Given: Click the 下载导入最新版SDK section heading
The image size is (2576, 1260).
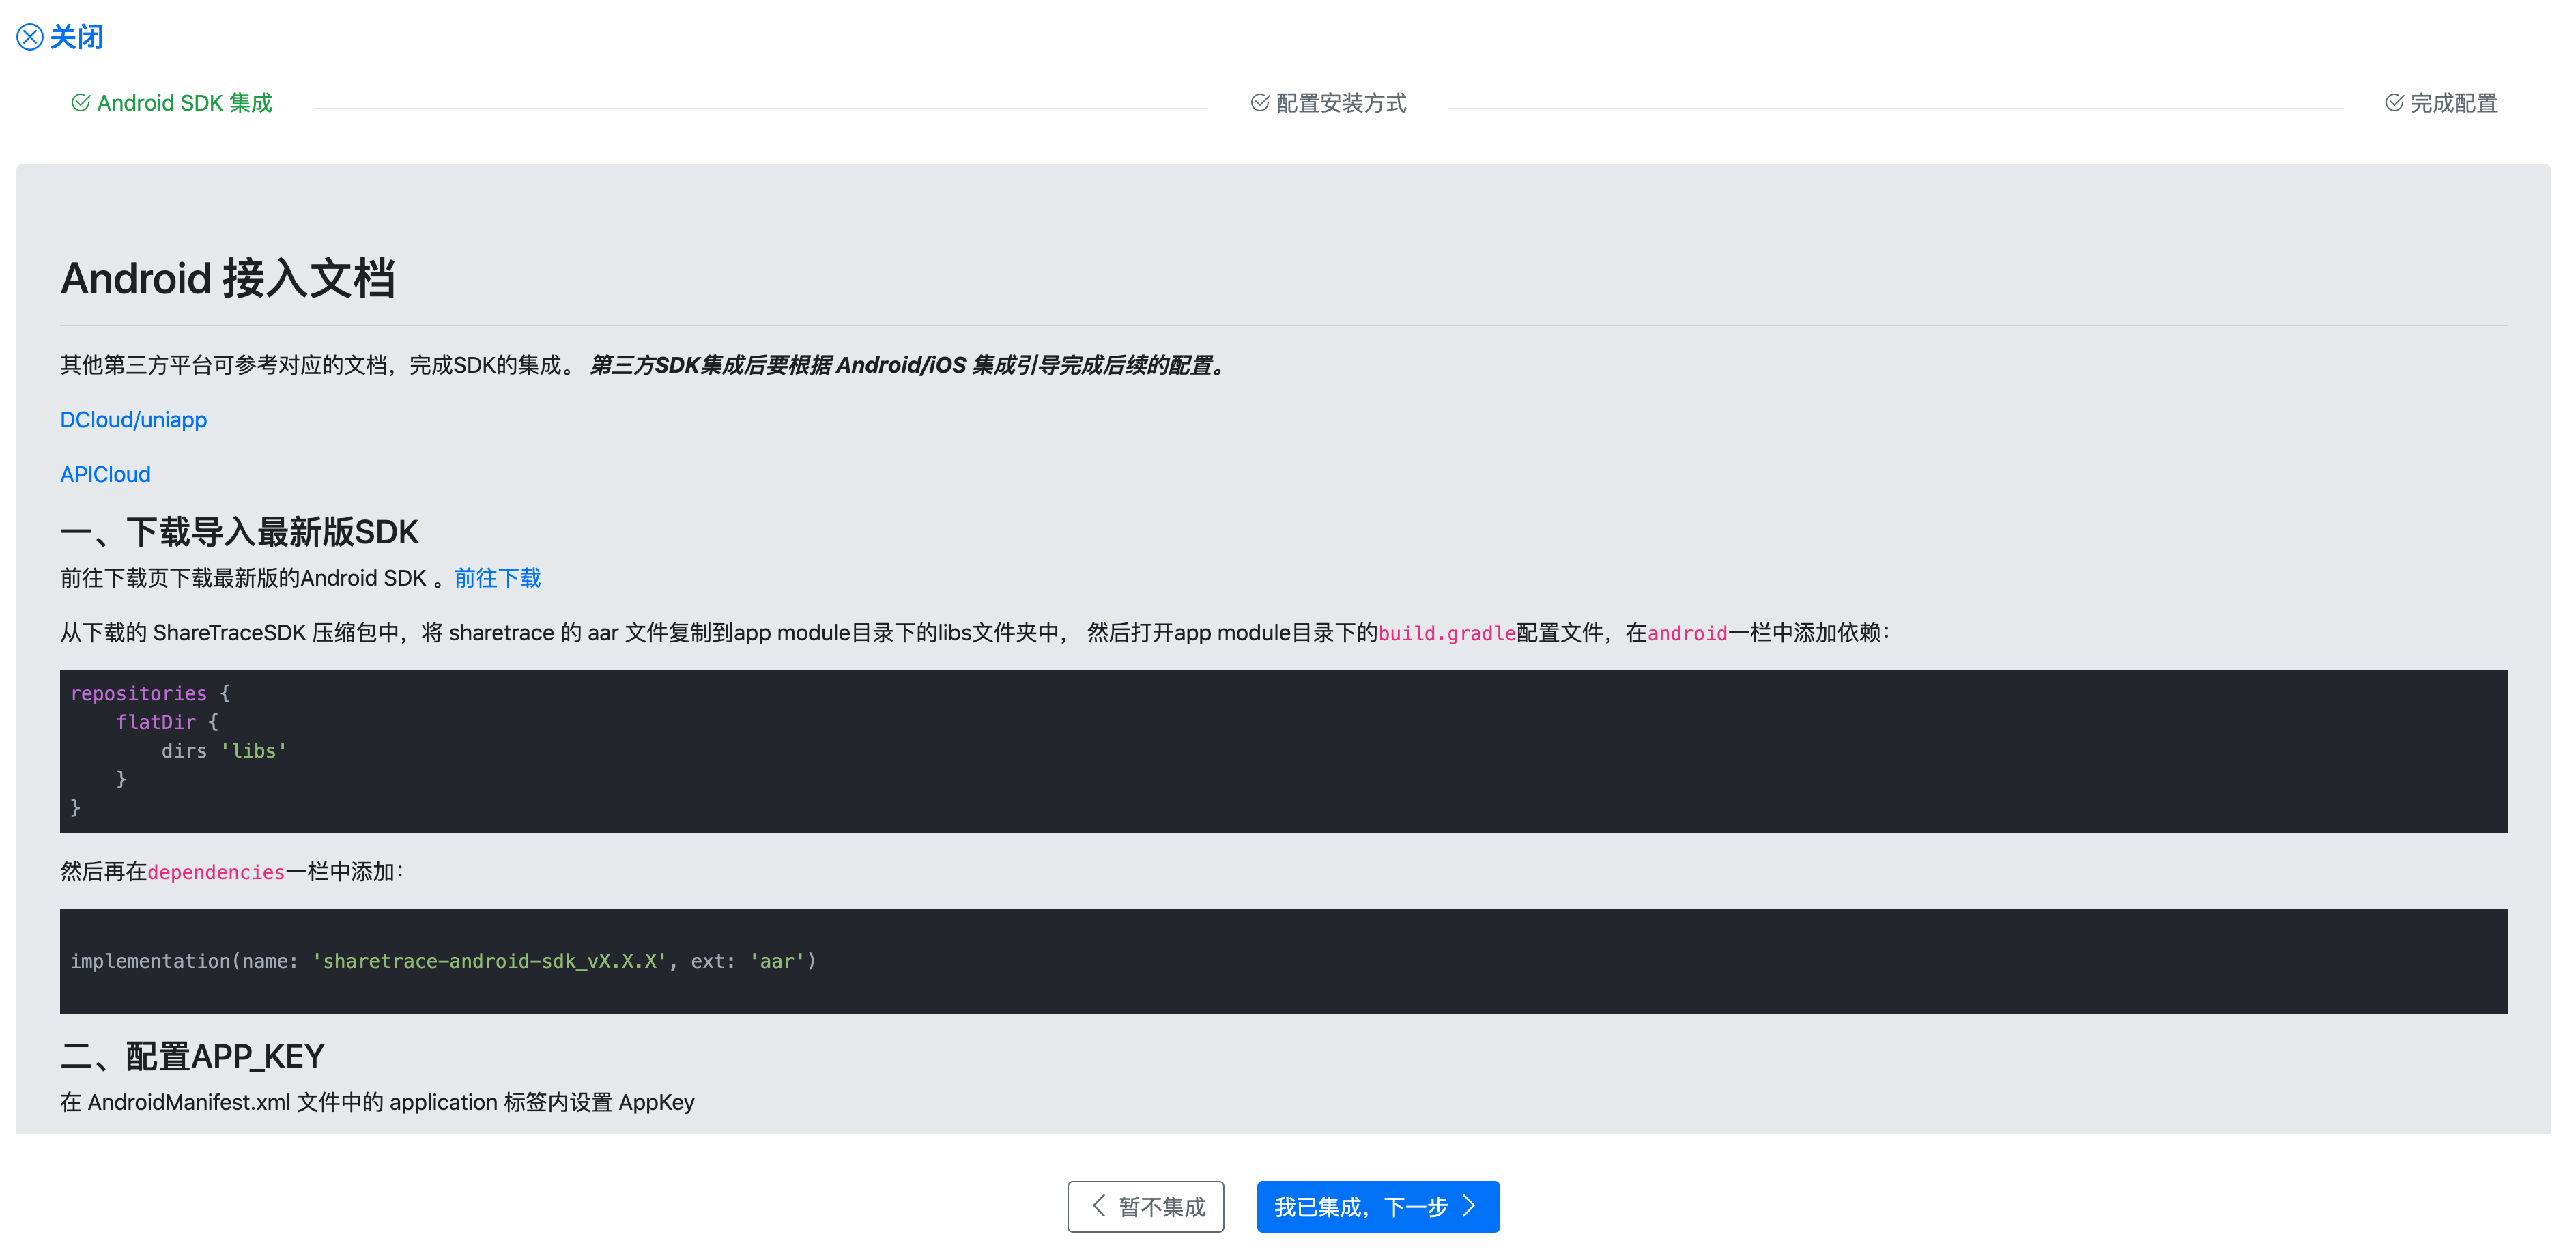Looking at the screenshot, I should click(x=239, y=532).
